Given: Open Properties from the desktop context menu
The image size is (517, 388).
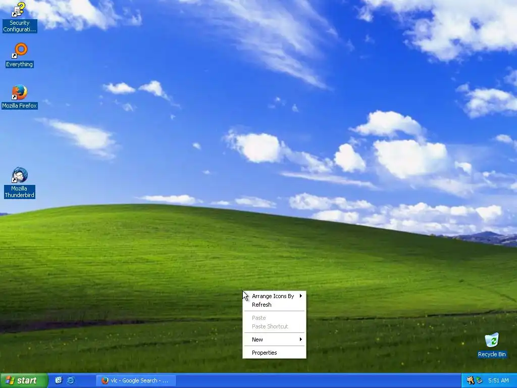Looking at the screenshot, I should pos(274,353).
